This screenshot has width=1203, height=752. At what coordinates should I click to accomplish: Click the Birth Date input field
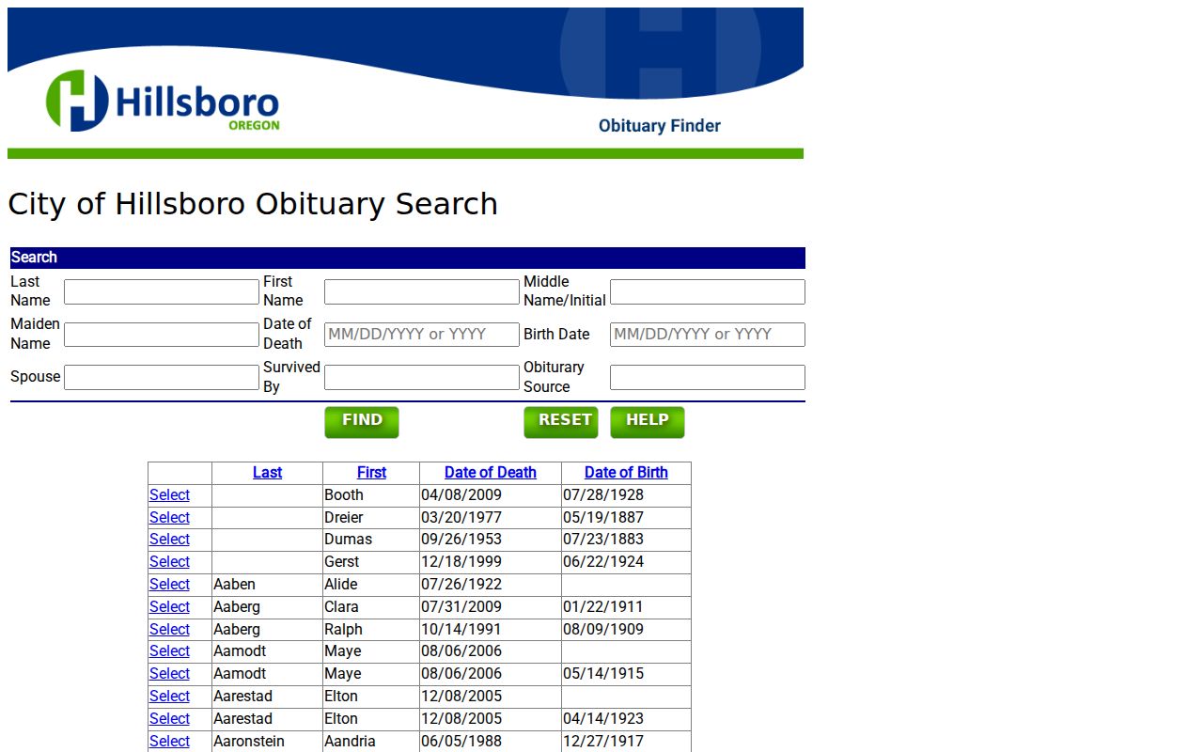[x=708, y=335]
